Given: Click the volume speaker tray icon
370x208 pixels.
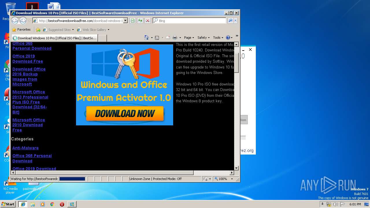Looking at the screenshot, I should coord(336,204).
